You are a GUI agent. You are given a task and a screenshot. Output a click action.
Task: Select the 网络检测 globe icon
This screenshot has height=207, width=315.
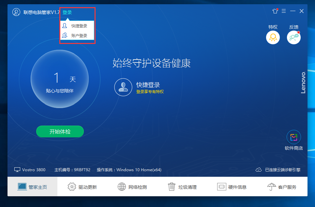tap(122, 186)
